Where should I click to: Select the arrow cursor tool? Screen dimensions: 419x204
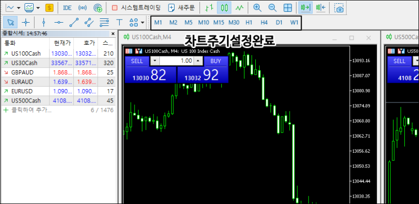point(11,22)
